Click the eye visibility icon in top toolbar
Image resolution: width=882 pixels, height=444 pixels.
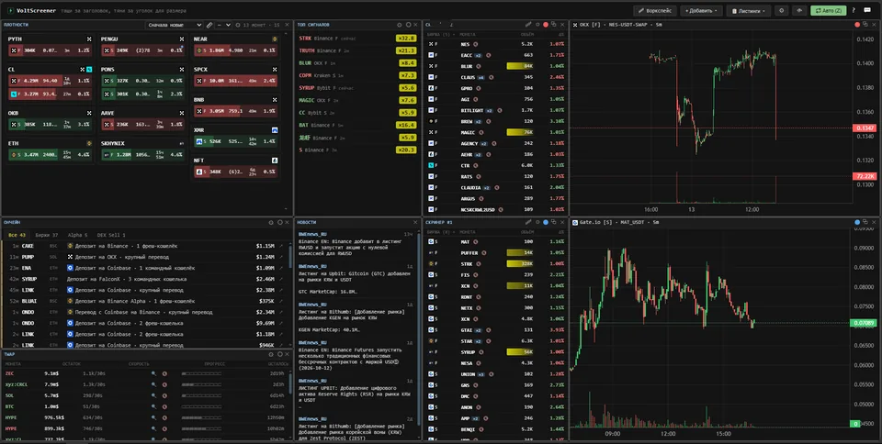pyautogui.click(x=799, y=11)
